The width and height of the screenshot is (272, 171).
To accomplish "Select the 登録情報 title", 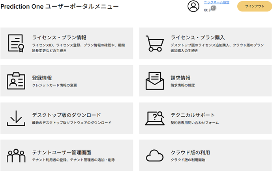I will pyautogui.click(x=42, y=78).
